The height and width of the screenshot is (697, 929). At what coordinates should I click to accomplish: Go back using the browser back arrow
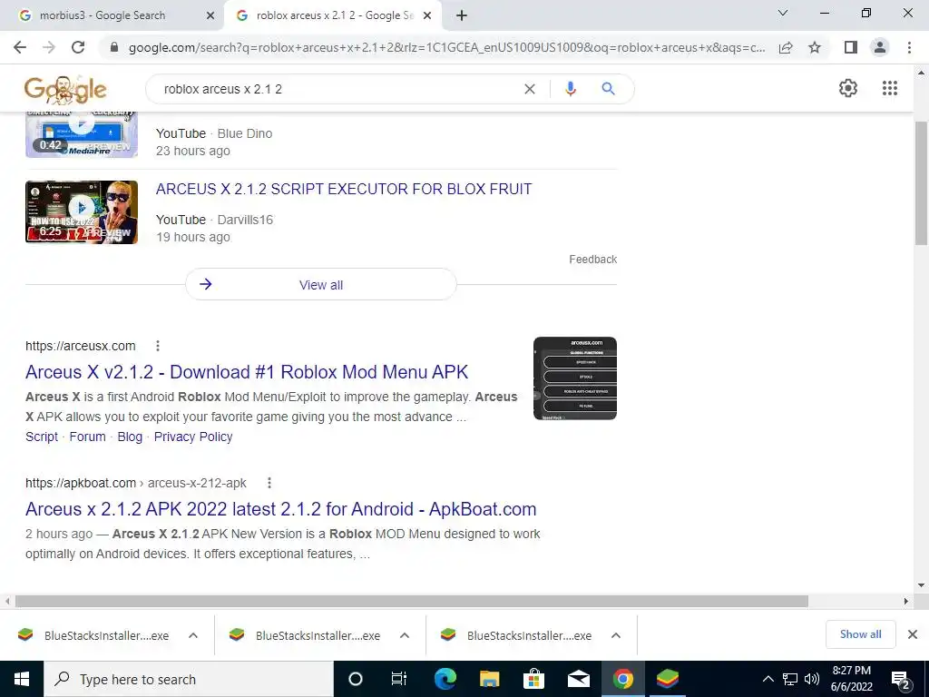20,47
